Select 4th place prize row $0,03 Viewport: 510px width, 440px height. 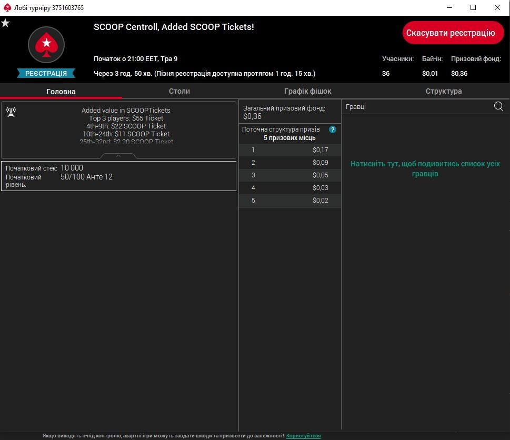(x=290, y=188)
